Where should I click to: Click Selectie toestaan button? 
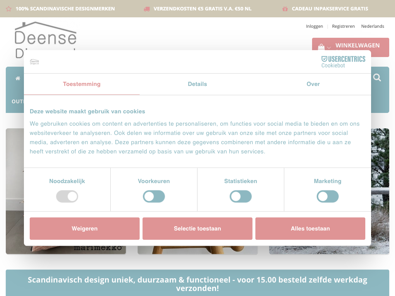pyautogui.click(x=197, y=229)
